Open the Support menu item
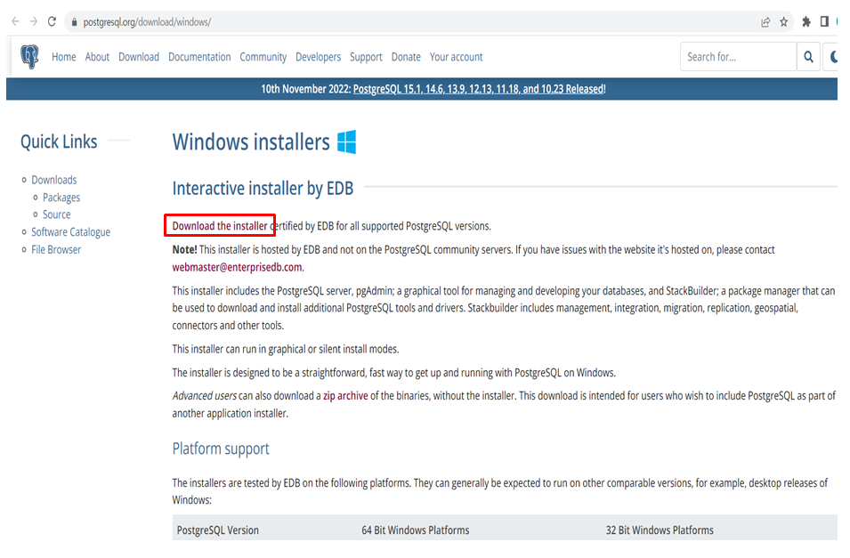Image resolution: width=850 pixels, height=558 pixels. [366, 57]
